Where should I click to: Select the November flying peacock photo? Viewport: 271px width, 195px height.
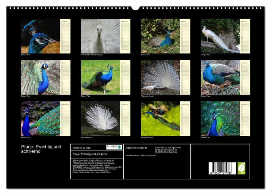[x=161, y=119]
